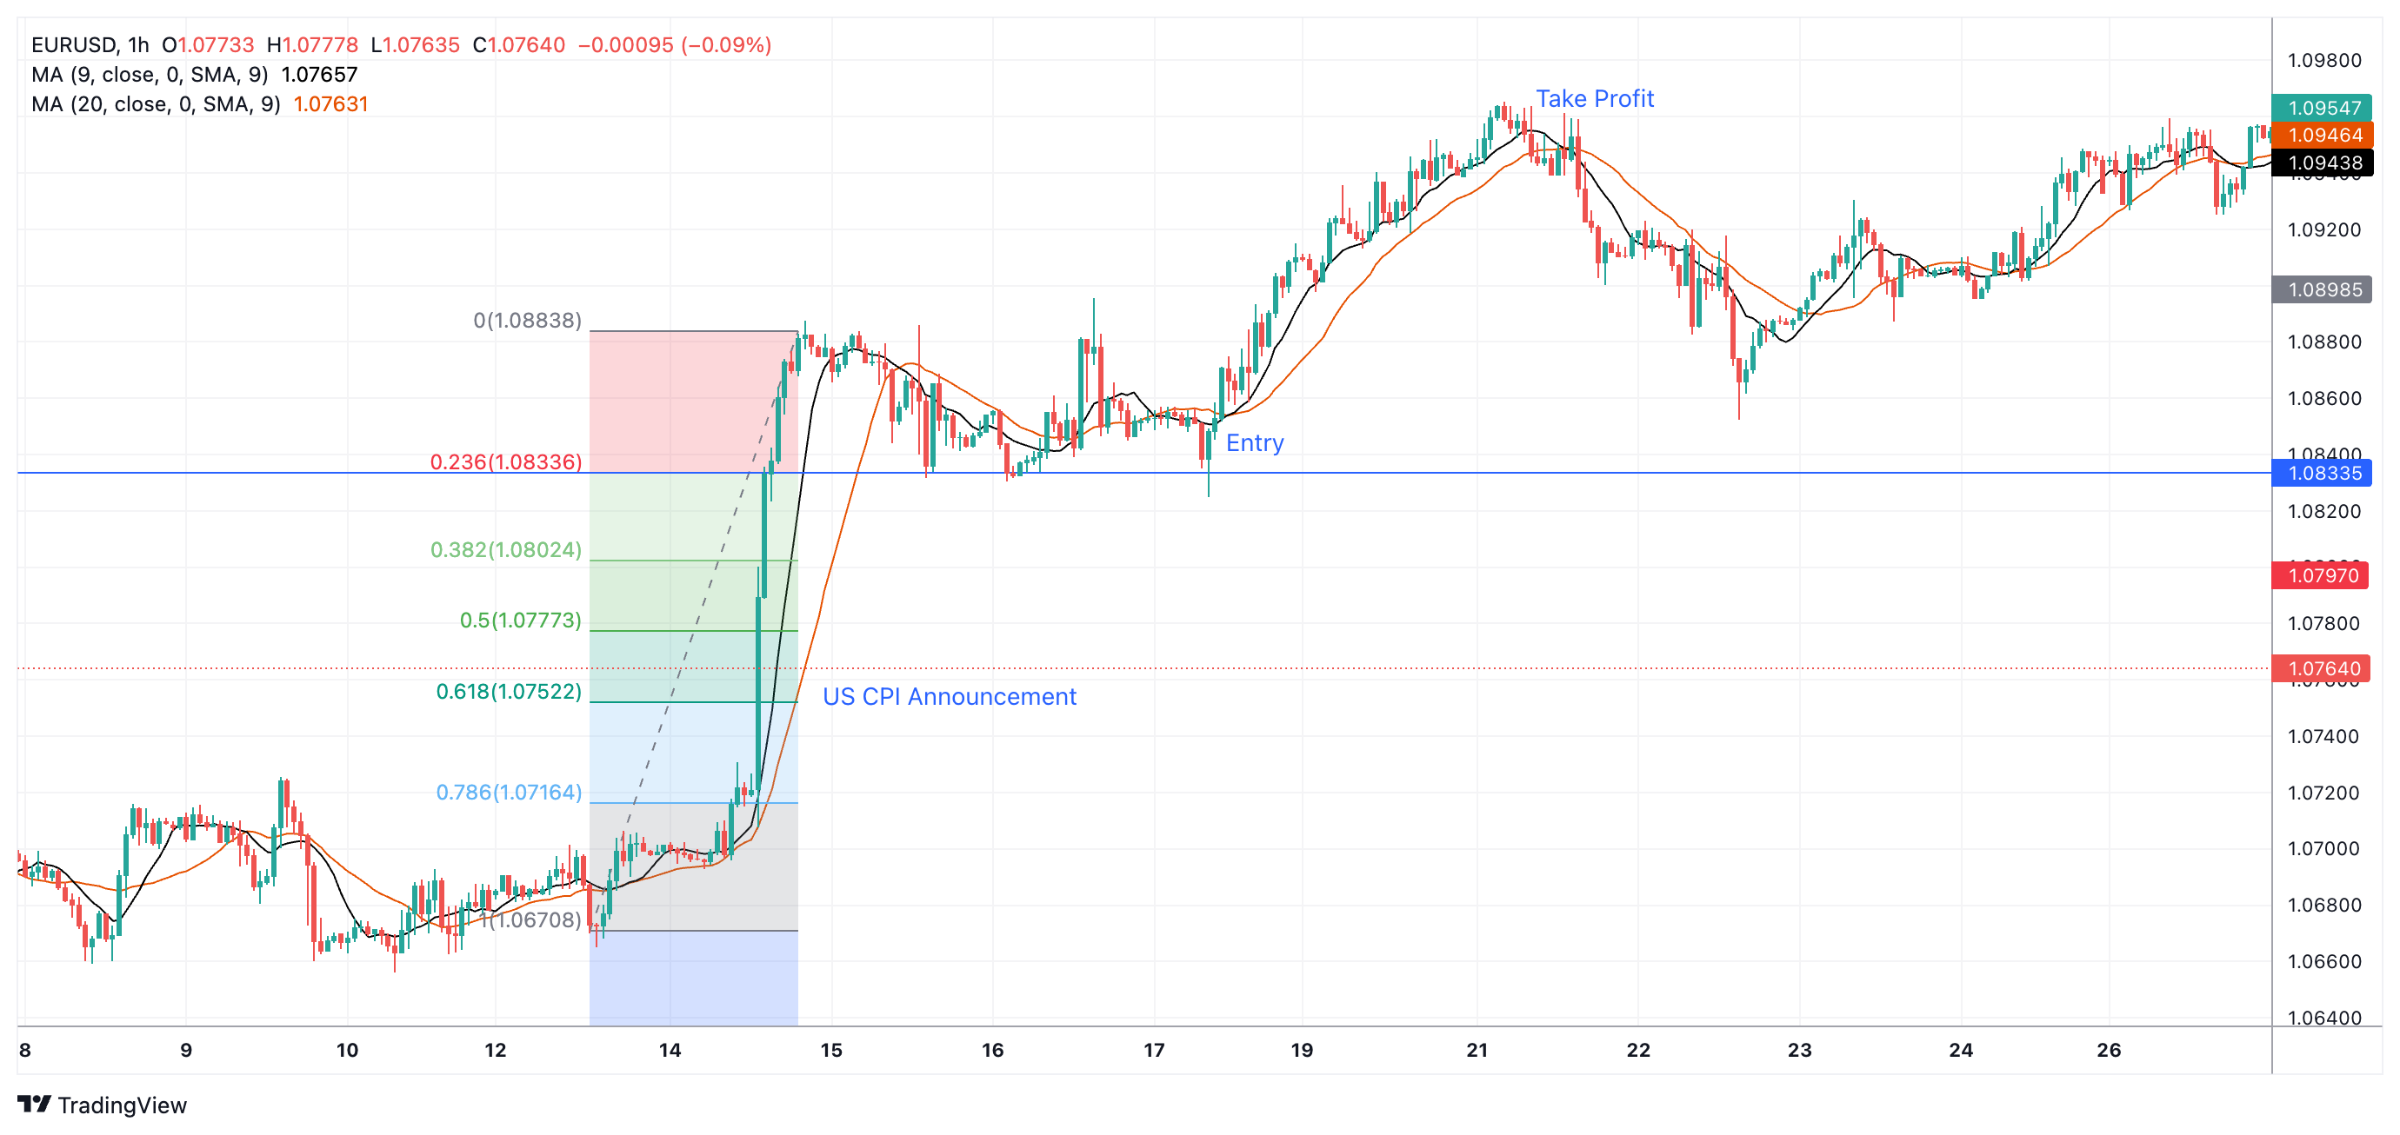The image size is (2400, 1135).
Task: Select the MA (20, close, 0, SMA, 9) legend
Action: 156,104
